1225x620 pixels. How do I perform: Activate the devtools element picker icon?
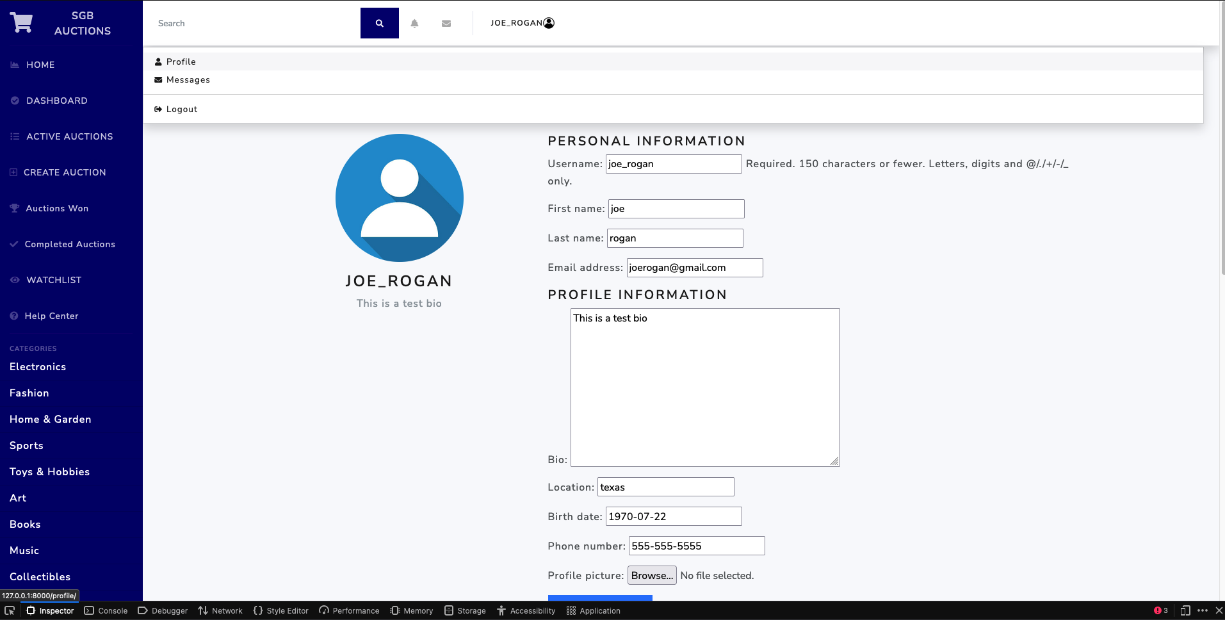coord(10,610)
